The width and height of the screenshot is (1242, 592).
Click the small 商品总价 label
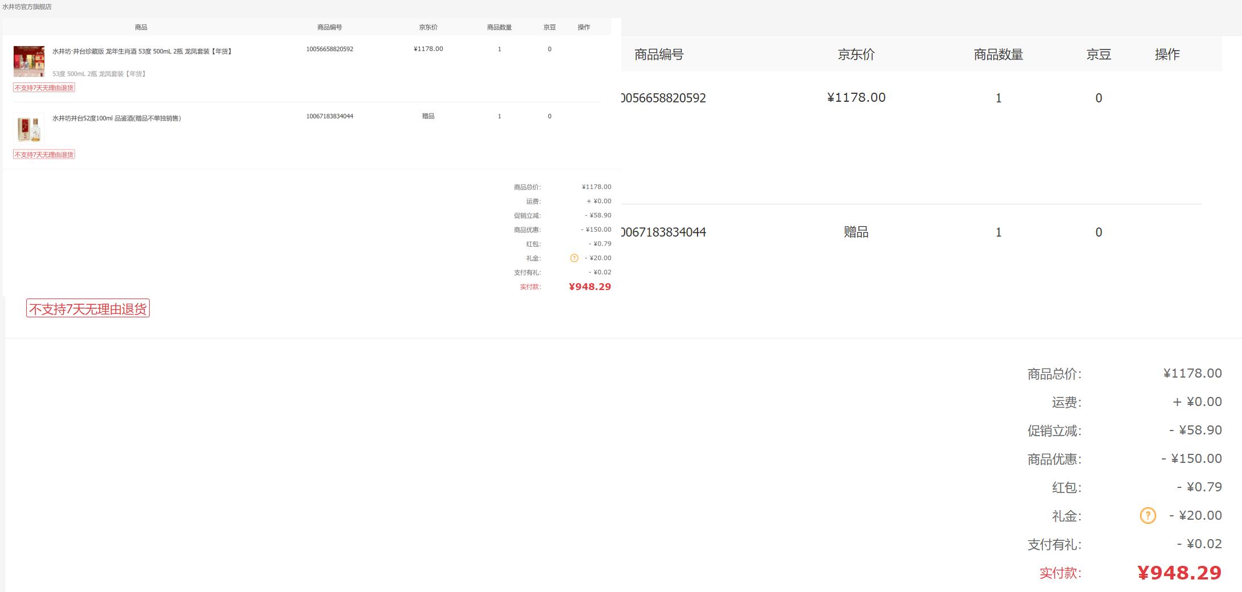[527, 187]
